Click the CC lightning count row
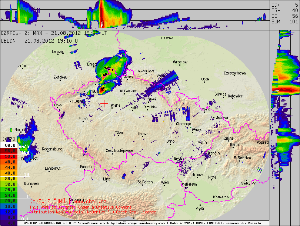300x226 pixels. click(x=285, y=16)
